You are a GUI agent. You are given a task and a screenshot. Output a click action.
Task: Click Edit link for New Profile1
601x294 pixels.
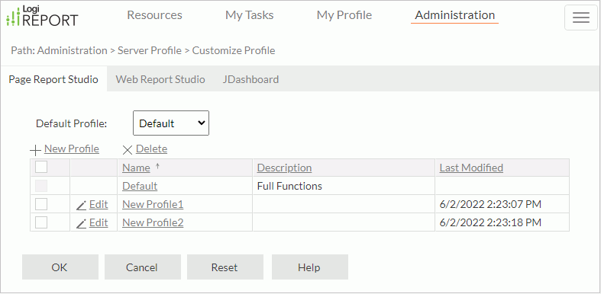pyautogui.click(x=99, y=205)
